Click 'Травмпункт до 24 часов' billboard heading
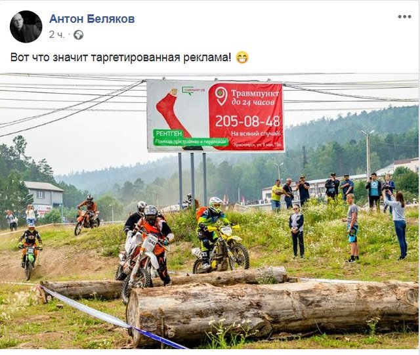Screen dimensions: 420x355 [x=255, y=98]
